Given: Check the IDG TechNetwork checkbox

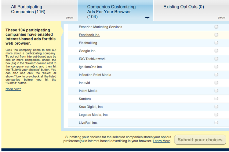Looking at the screenshot, I should coord(216,59).
